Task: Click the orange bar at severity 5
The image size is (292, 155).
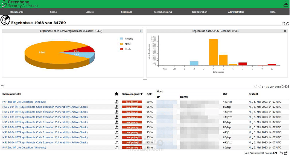Action: pyautogui.click(x=223, y=60)
